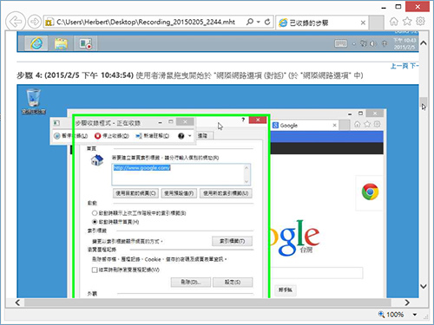This screenshot has width=434, height=325.
Task: Click the Chrome logo in the captured Google page
Action: pyautogui.click(x=370, y=192)
